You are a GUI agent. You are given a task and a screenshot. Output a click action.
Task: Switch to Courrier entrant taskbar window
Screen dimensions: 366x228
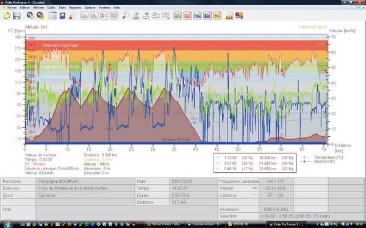tap(206, 224)
